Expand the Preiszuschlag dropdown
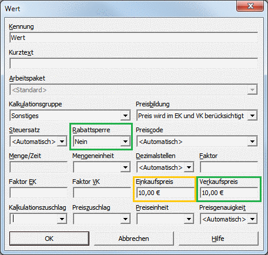The width and height of the screenshot is (268, 255). [102, 219]
